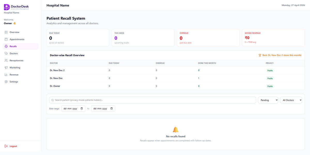Open calendar picker of start date field
This screenshot has height=155, width=310.
(x=82, y=108)
